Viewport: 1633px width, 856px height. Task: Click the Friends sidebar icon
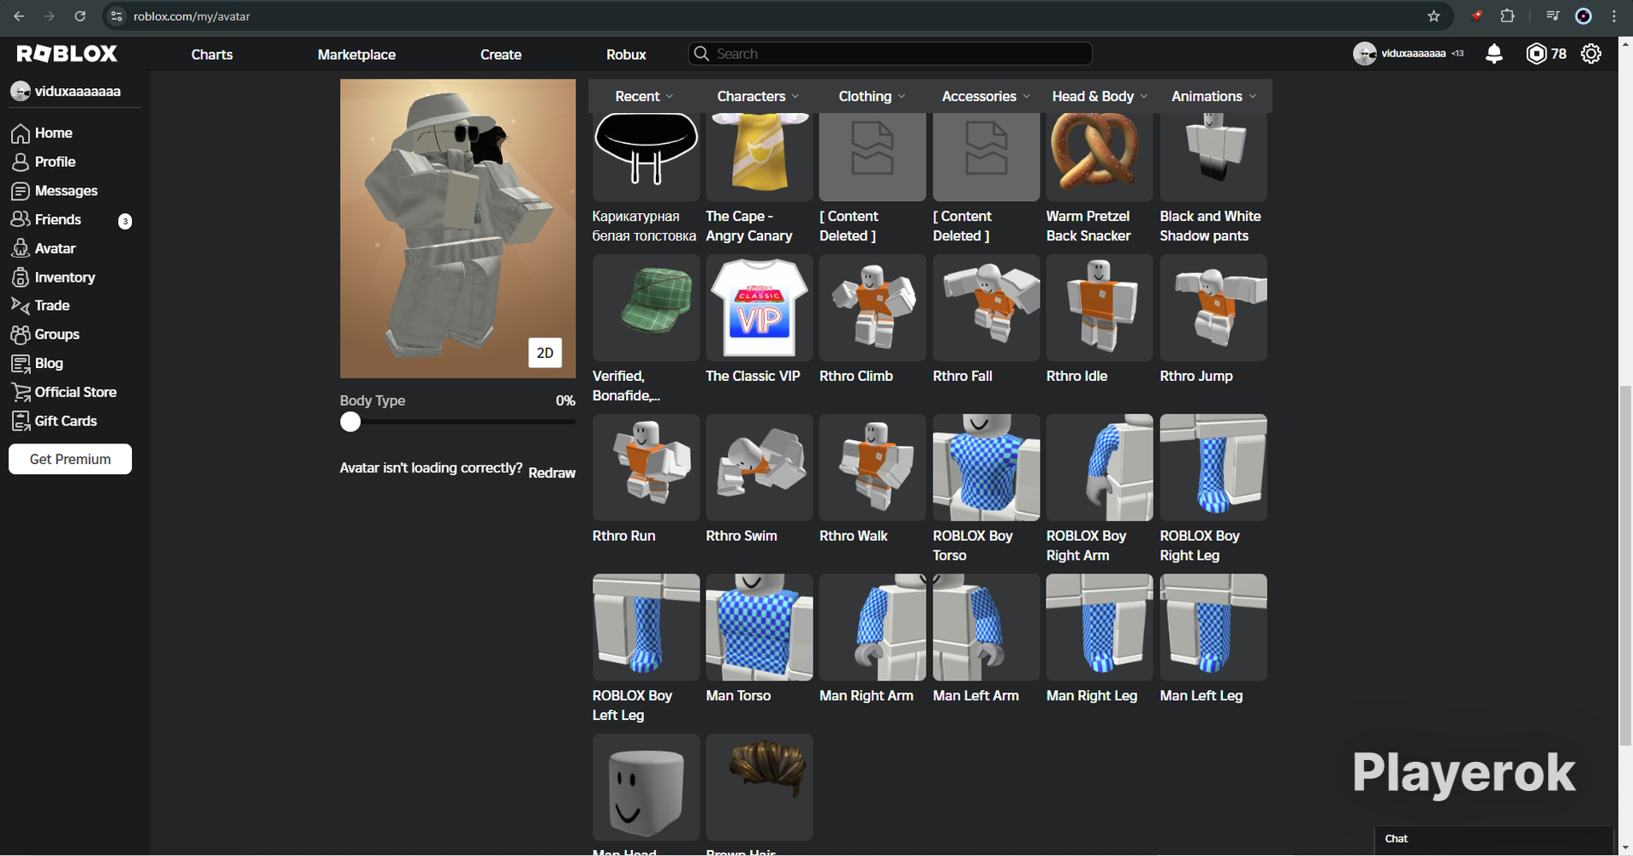pyautogui.click(x=21, y=220)
